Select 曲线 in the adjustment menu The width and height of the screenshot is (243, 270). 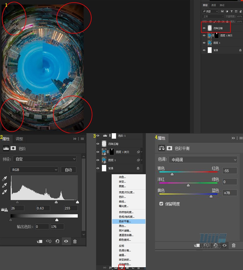tap(122, 201)
